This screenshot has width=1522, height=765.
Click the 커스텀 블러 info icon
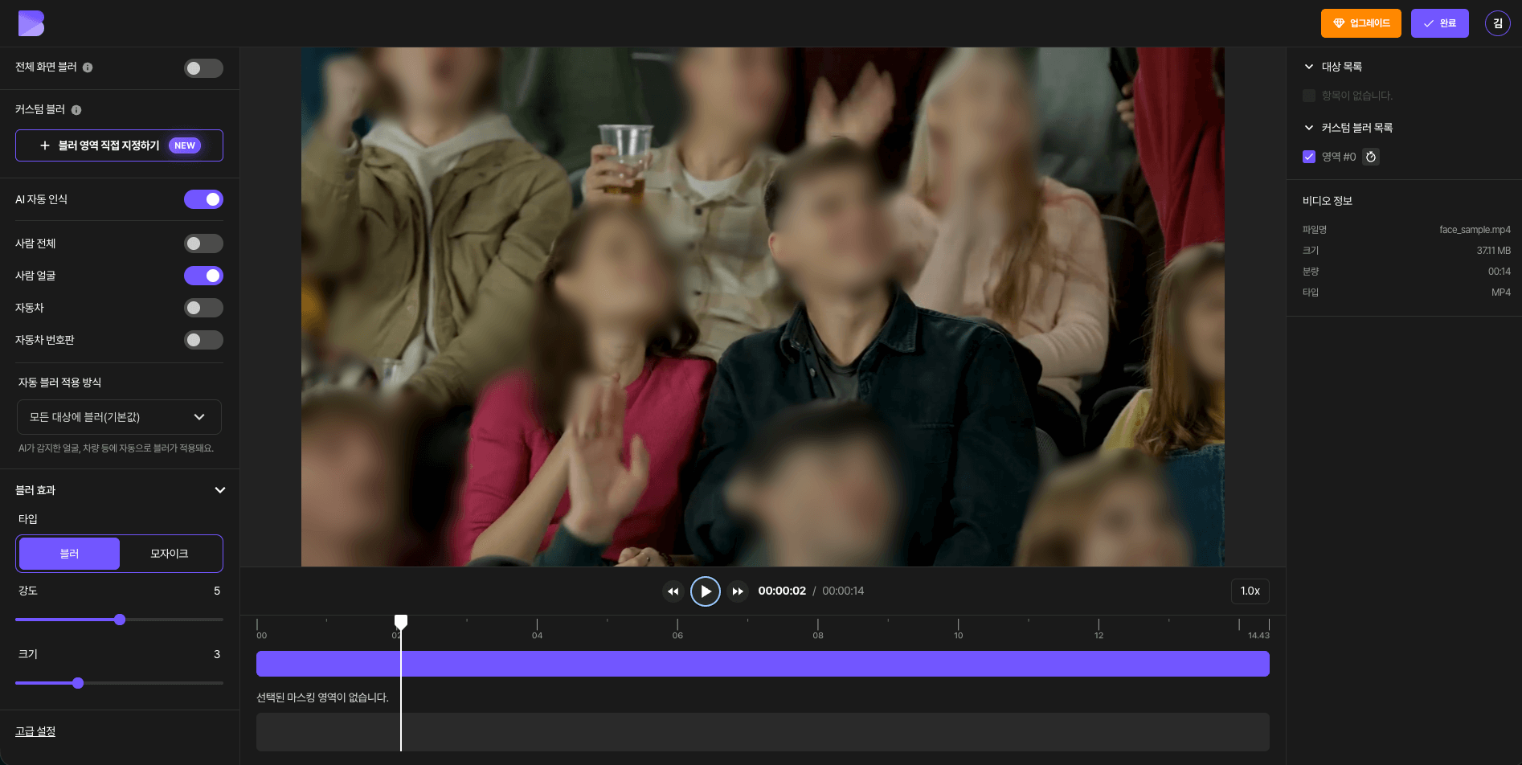click(x=76, y=109)
